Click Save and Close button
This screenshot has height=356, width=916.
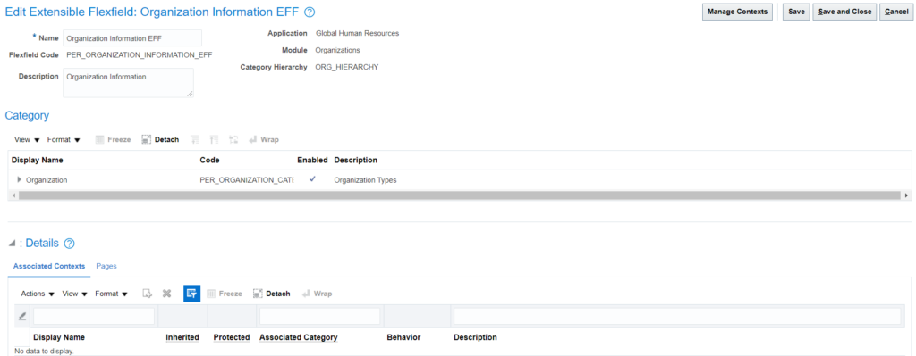tap(844, 12)
